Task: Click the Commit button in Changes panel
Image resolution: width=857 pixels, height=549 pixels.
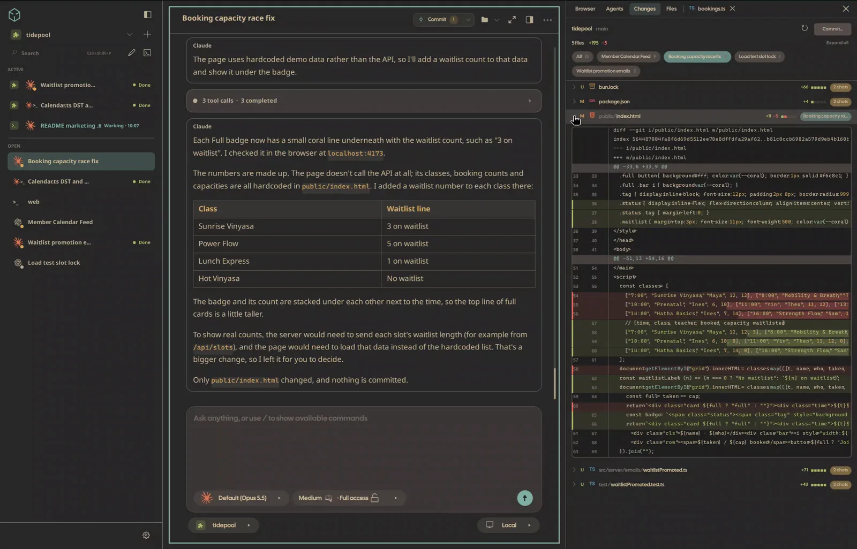Action: 832,28
